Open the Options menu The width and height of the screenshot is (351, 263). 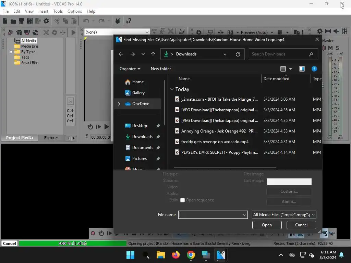(75, 11)
